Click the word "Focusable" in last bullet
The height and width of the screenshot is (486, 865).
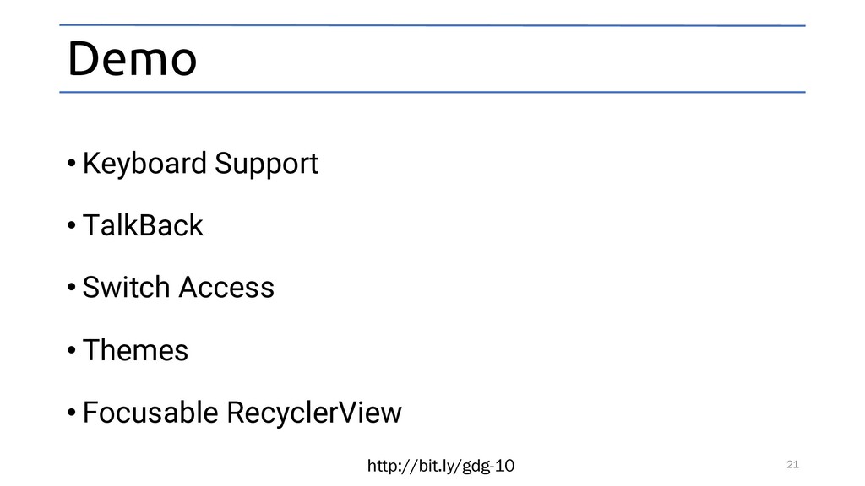coord(150,412)
